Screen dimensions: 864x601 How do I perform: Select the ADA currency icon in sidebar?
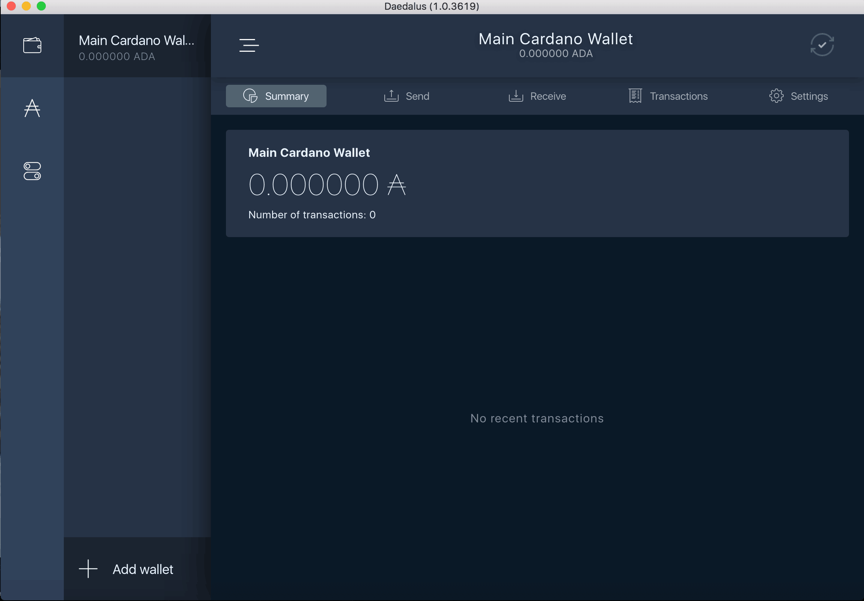(x=32, y=108)
